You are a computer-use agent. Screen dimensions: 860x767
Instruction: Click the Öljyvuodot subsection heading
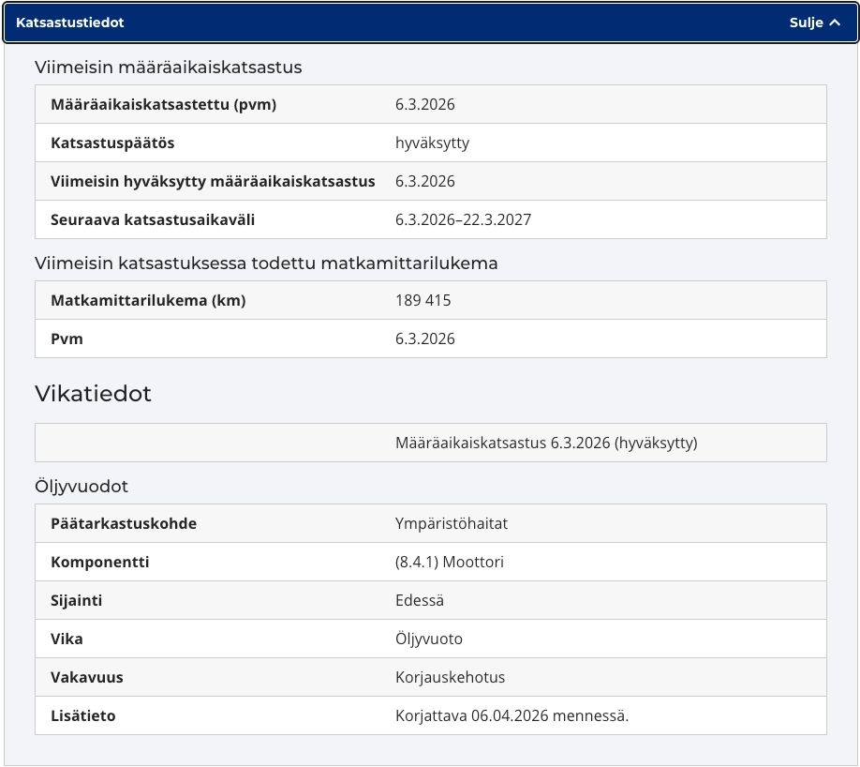82,486
